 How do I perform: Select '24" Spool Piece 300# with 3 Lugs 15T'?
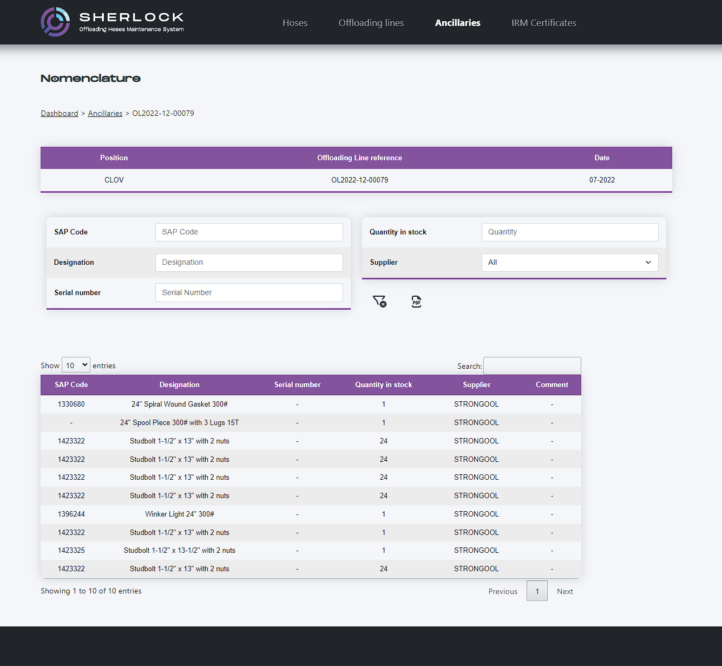pos(180,423)
